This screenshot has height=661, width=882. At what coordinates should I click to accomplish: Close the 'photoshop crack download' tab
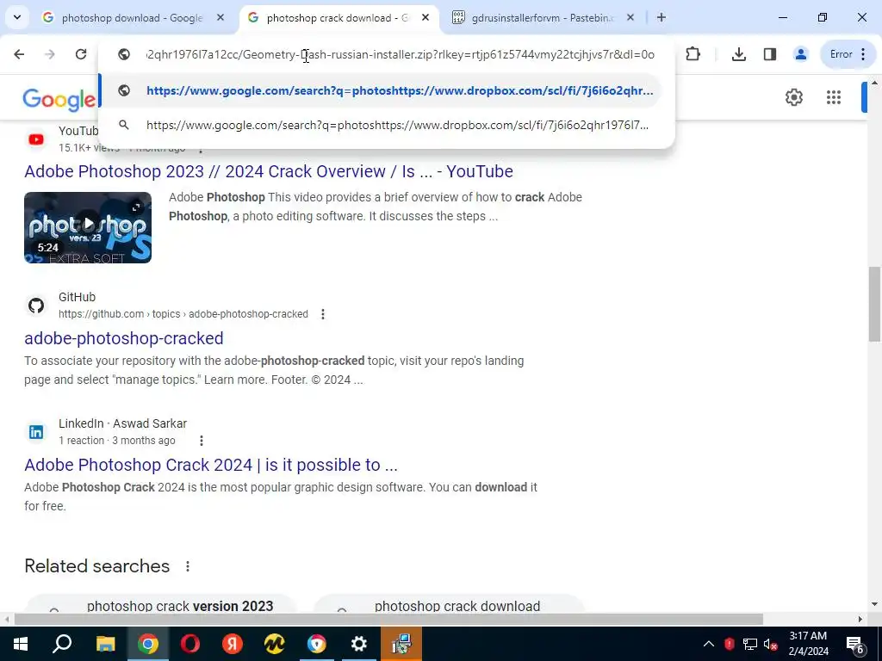pyautogui.click(x=425, y=18)
